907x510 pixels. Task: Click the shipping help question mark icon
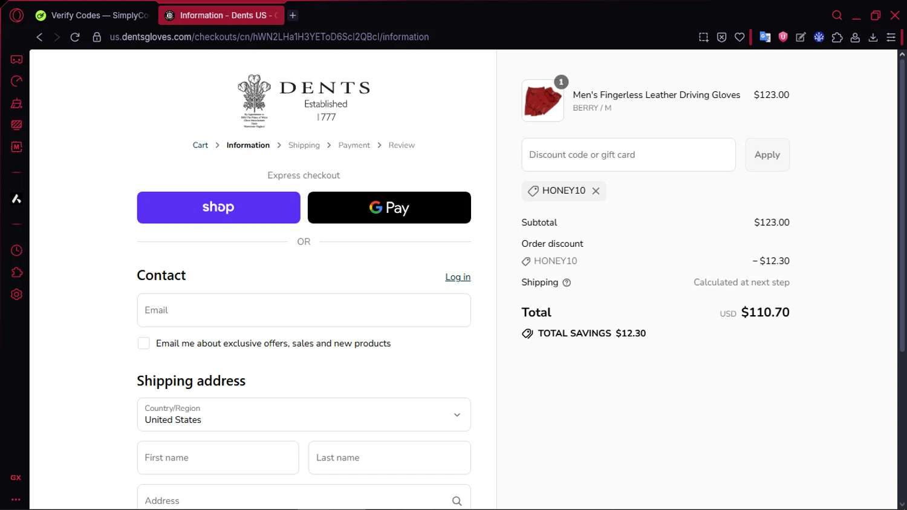567,283
